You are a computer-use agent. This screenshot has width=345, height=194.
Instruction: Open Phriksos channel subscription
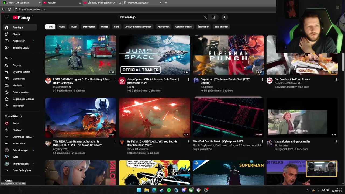tap(20, 130)
